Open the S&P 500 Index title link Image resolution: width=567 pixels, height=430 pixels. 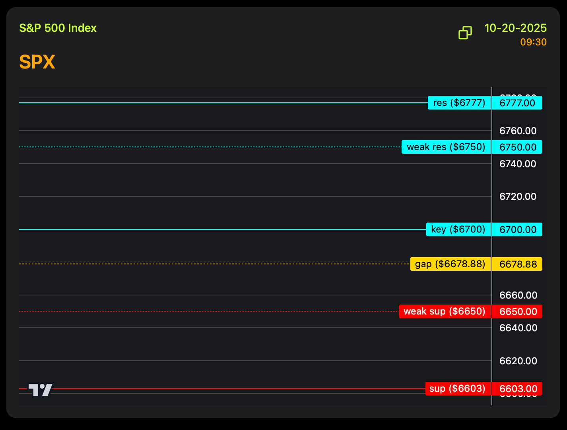coord(58,28)
